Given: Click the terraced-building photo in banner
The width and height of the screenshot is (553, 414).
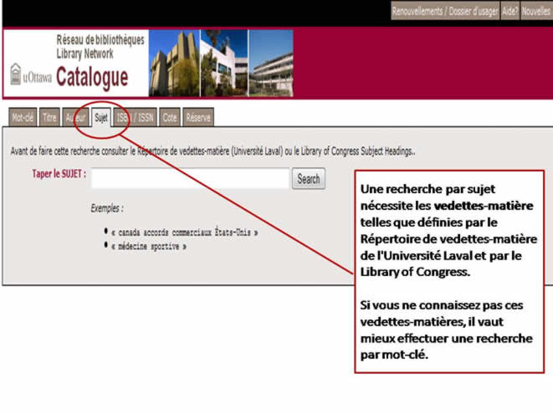Looking at the screenshot, I should pos(271,63).
